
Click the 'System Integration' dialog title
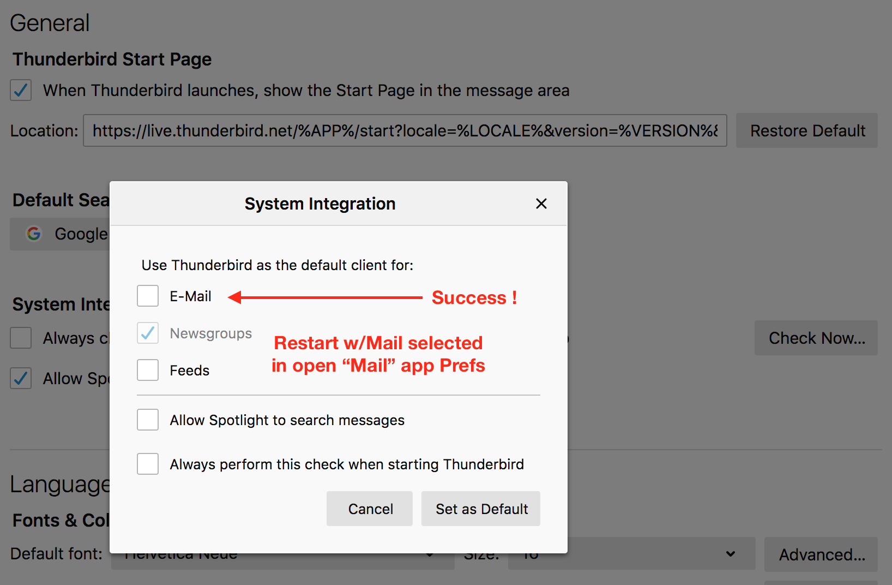tap(320, 204)
